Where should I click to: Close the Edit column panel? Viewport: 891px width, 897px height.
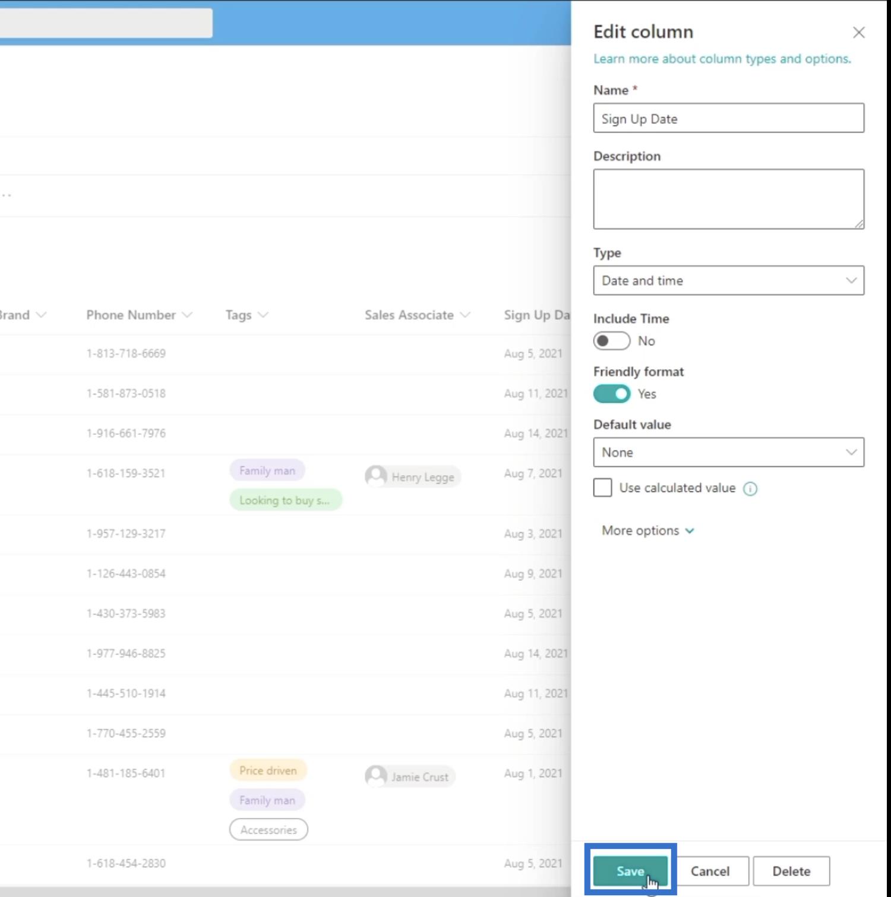tap(858, 33)
